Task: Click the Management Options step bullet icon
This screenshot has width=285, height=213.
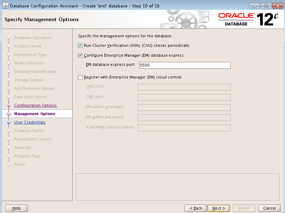Action: [x=9, y=114]
